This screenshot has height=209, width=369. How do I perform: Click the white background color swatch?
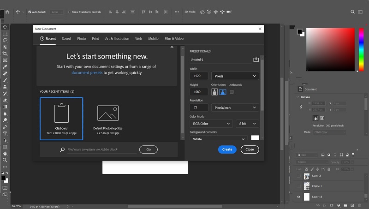pyautogui.click(x=255, y=137)
